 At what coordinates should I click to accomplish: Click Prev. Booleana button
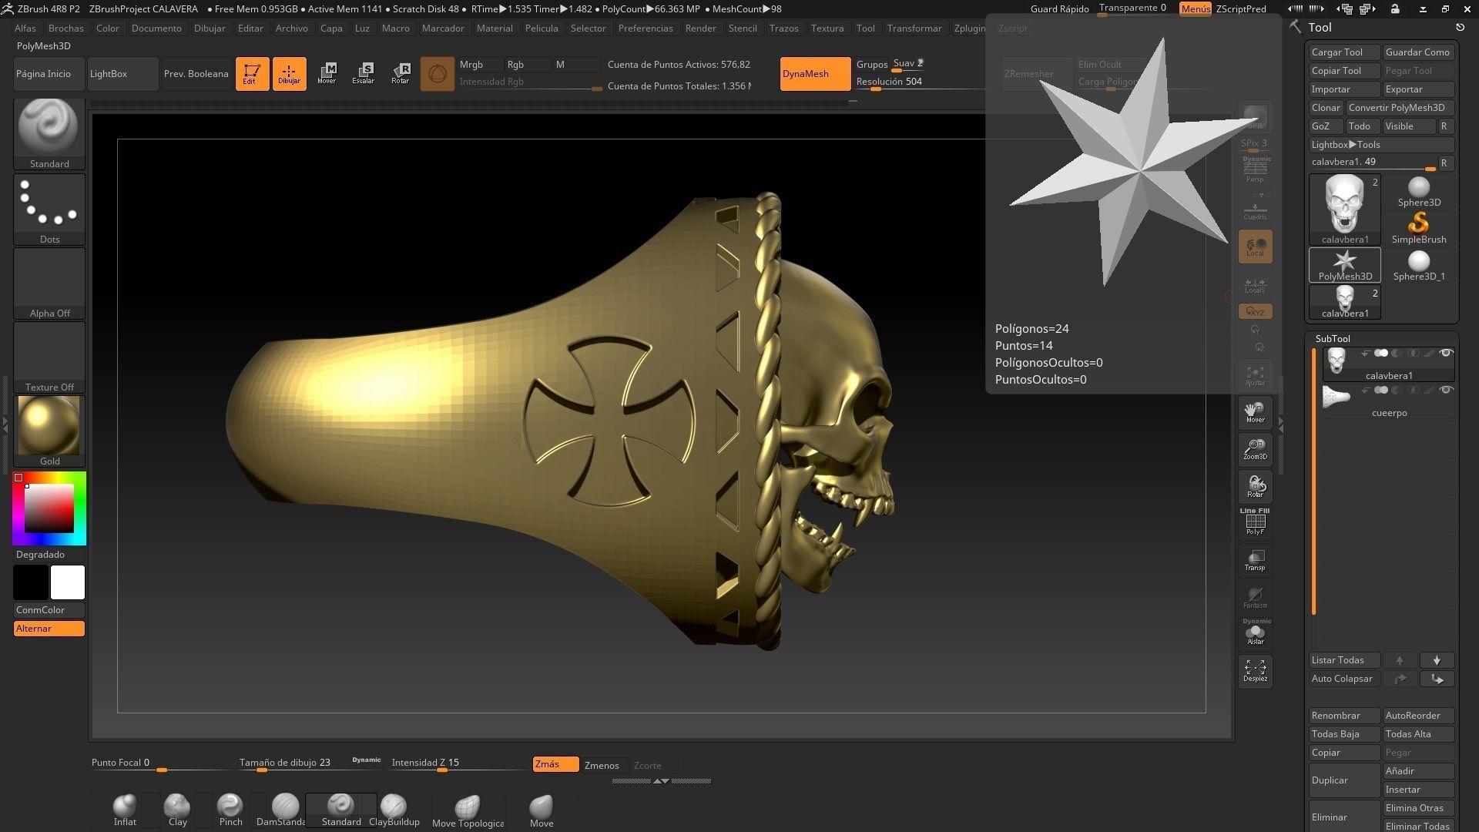(x=196, y=74)
